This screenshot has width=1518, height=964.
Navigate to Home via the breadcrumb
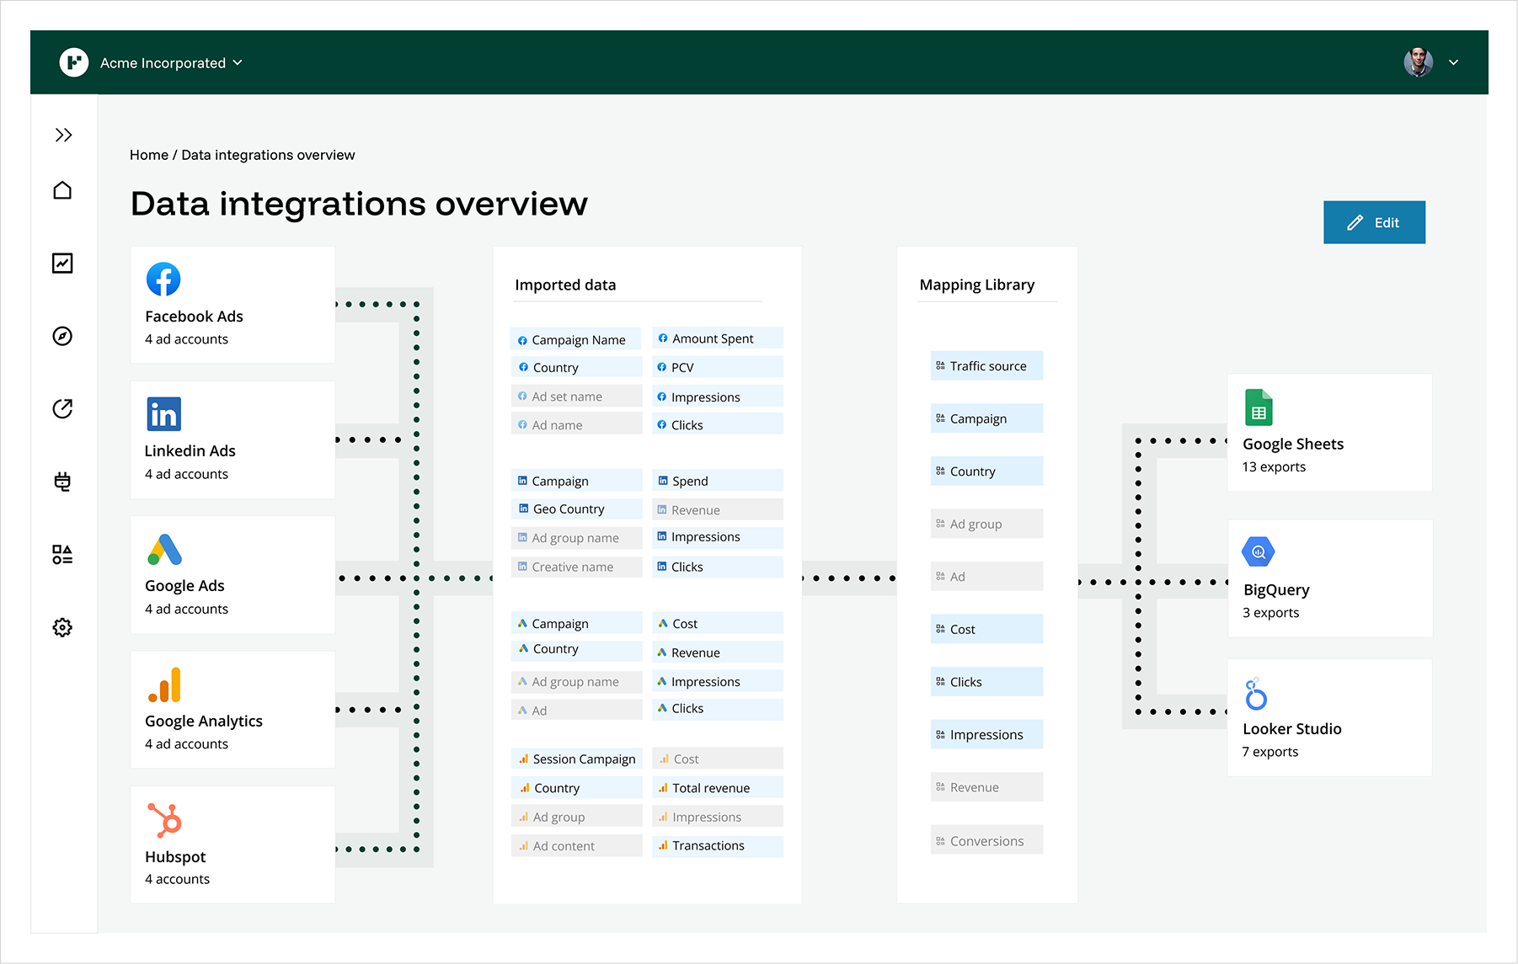tap(149, 154)
